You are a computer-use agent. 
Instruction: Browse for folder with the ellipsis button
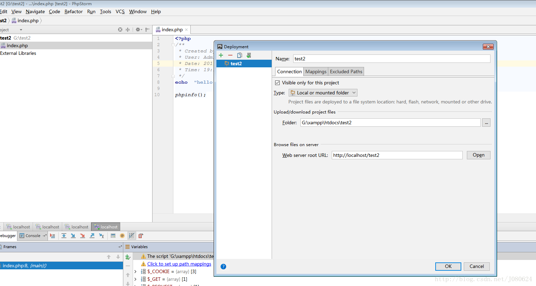pos(486,123)
